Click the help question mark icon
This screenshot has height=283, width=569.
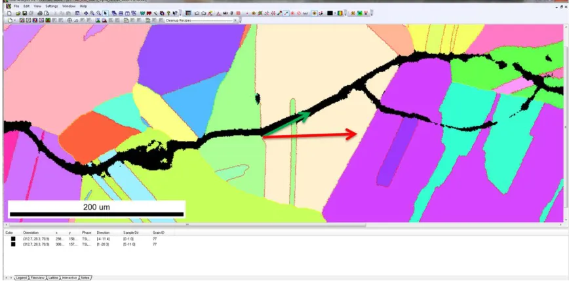tap(168, 13)
